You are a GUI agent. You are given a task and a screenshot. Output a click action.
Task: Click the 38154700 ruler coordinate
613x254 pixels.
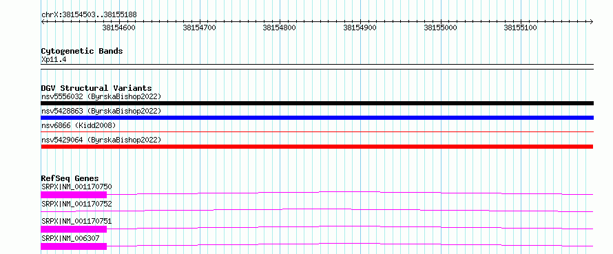coord(199,28)
